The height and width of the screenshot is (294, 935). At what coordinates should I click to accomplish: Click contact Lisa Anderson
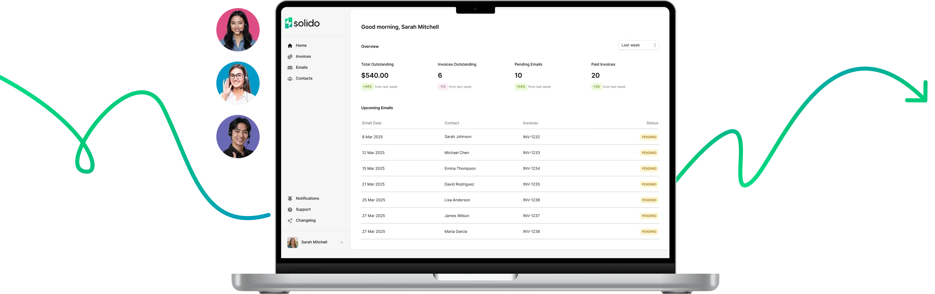[x=457, y=200]
